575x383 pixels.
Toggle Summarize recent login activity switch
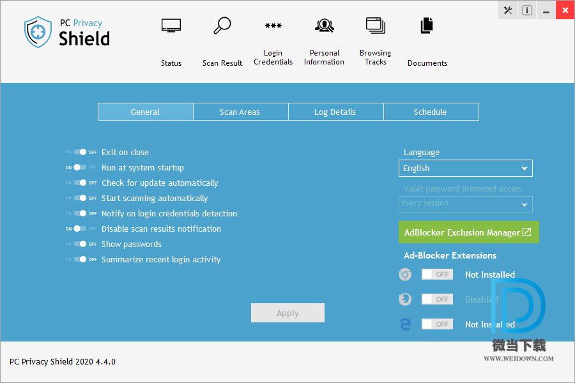pyautogui.click(x=80, y=260)
